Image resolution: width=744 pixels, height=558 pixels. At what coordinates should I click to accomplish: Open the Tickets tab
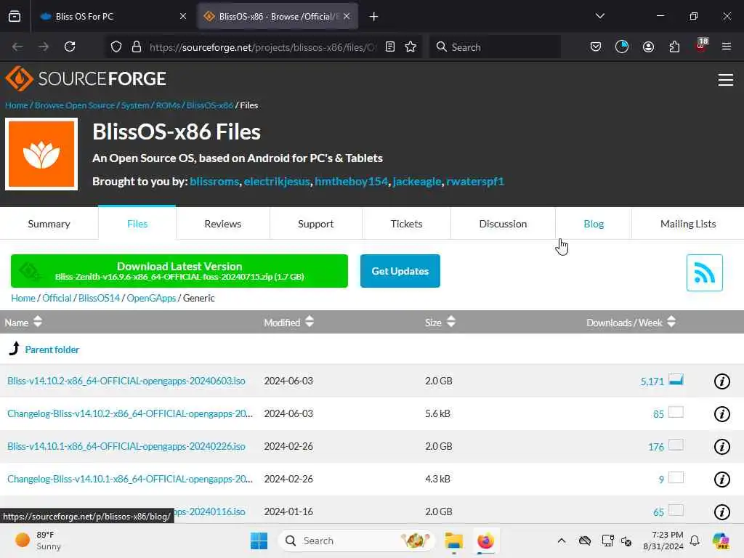pyautogui.click(x=406, y=224)
